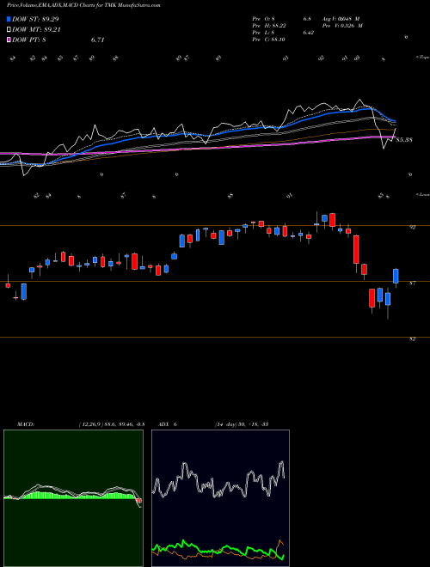This screenshot has height=567, width=430.
Task: Click the 'Pre L' low price text
Action: click(x=283, y=33)
